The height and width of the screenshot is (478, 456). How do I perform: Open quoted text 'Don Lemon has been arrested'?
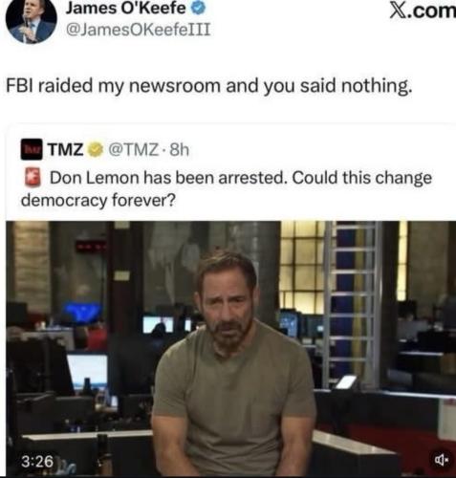(168, 178)
